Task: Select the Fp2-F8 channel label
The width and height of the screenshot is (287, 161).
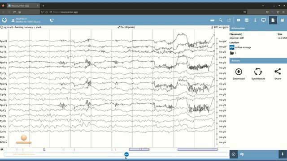Action: [4, 41]
